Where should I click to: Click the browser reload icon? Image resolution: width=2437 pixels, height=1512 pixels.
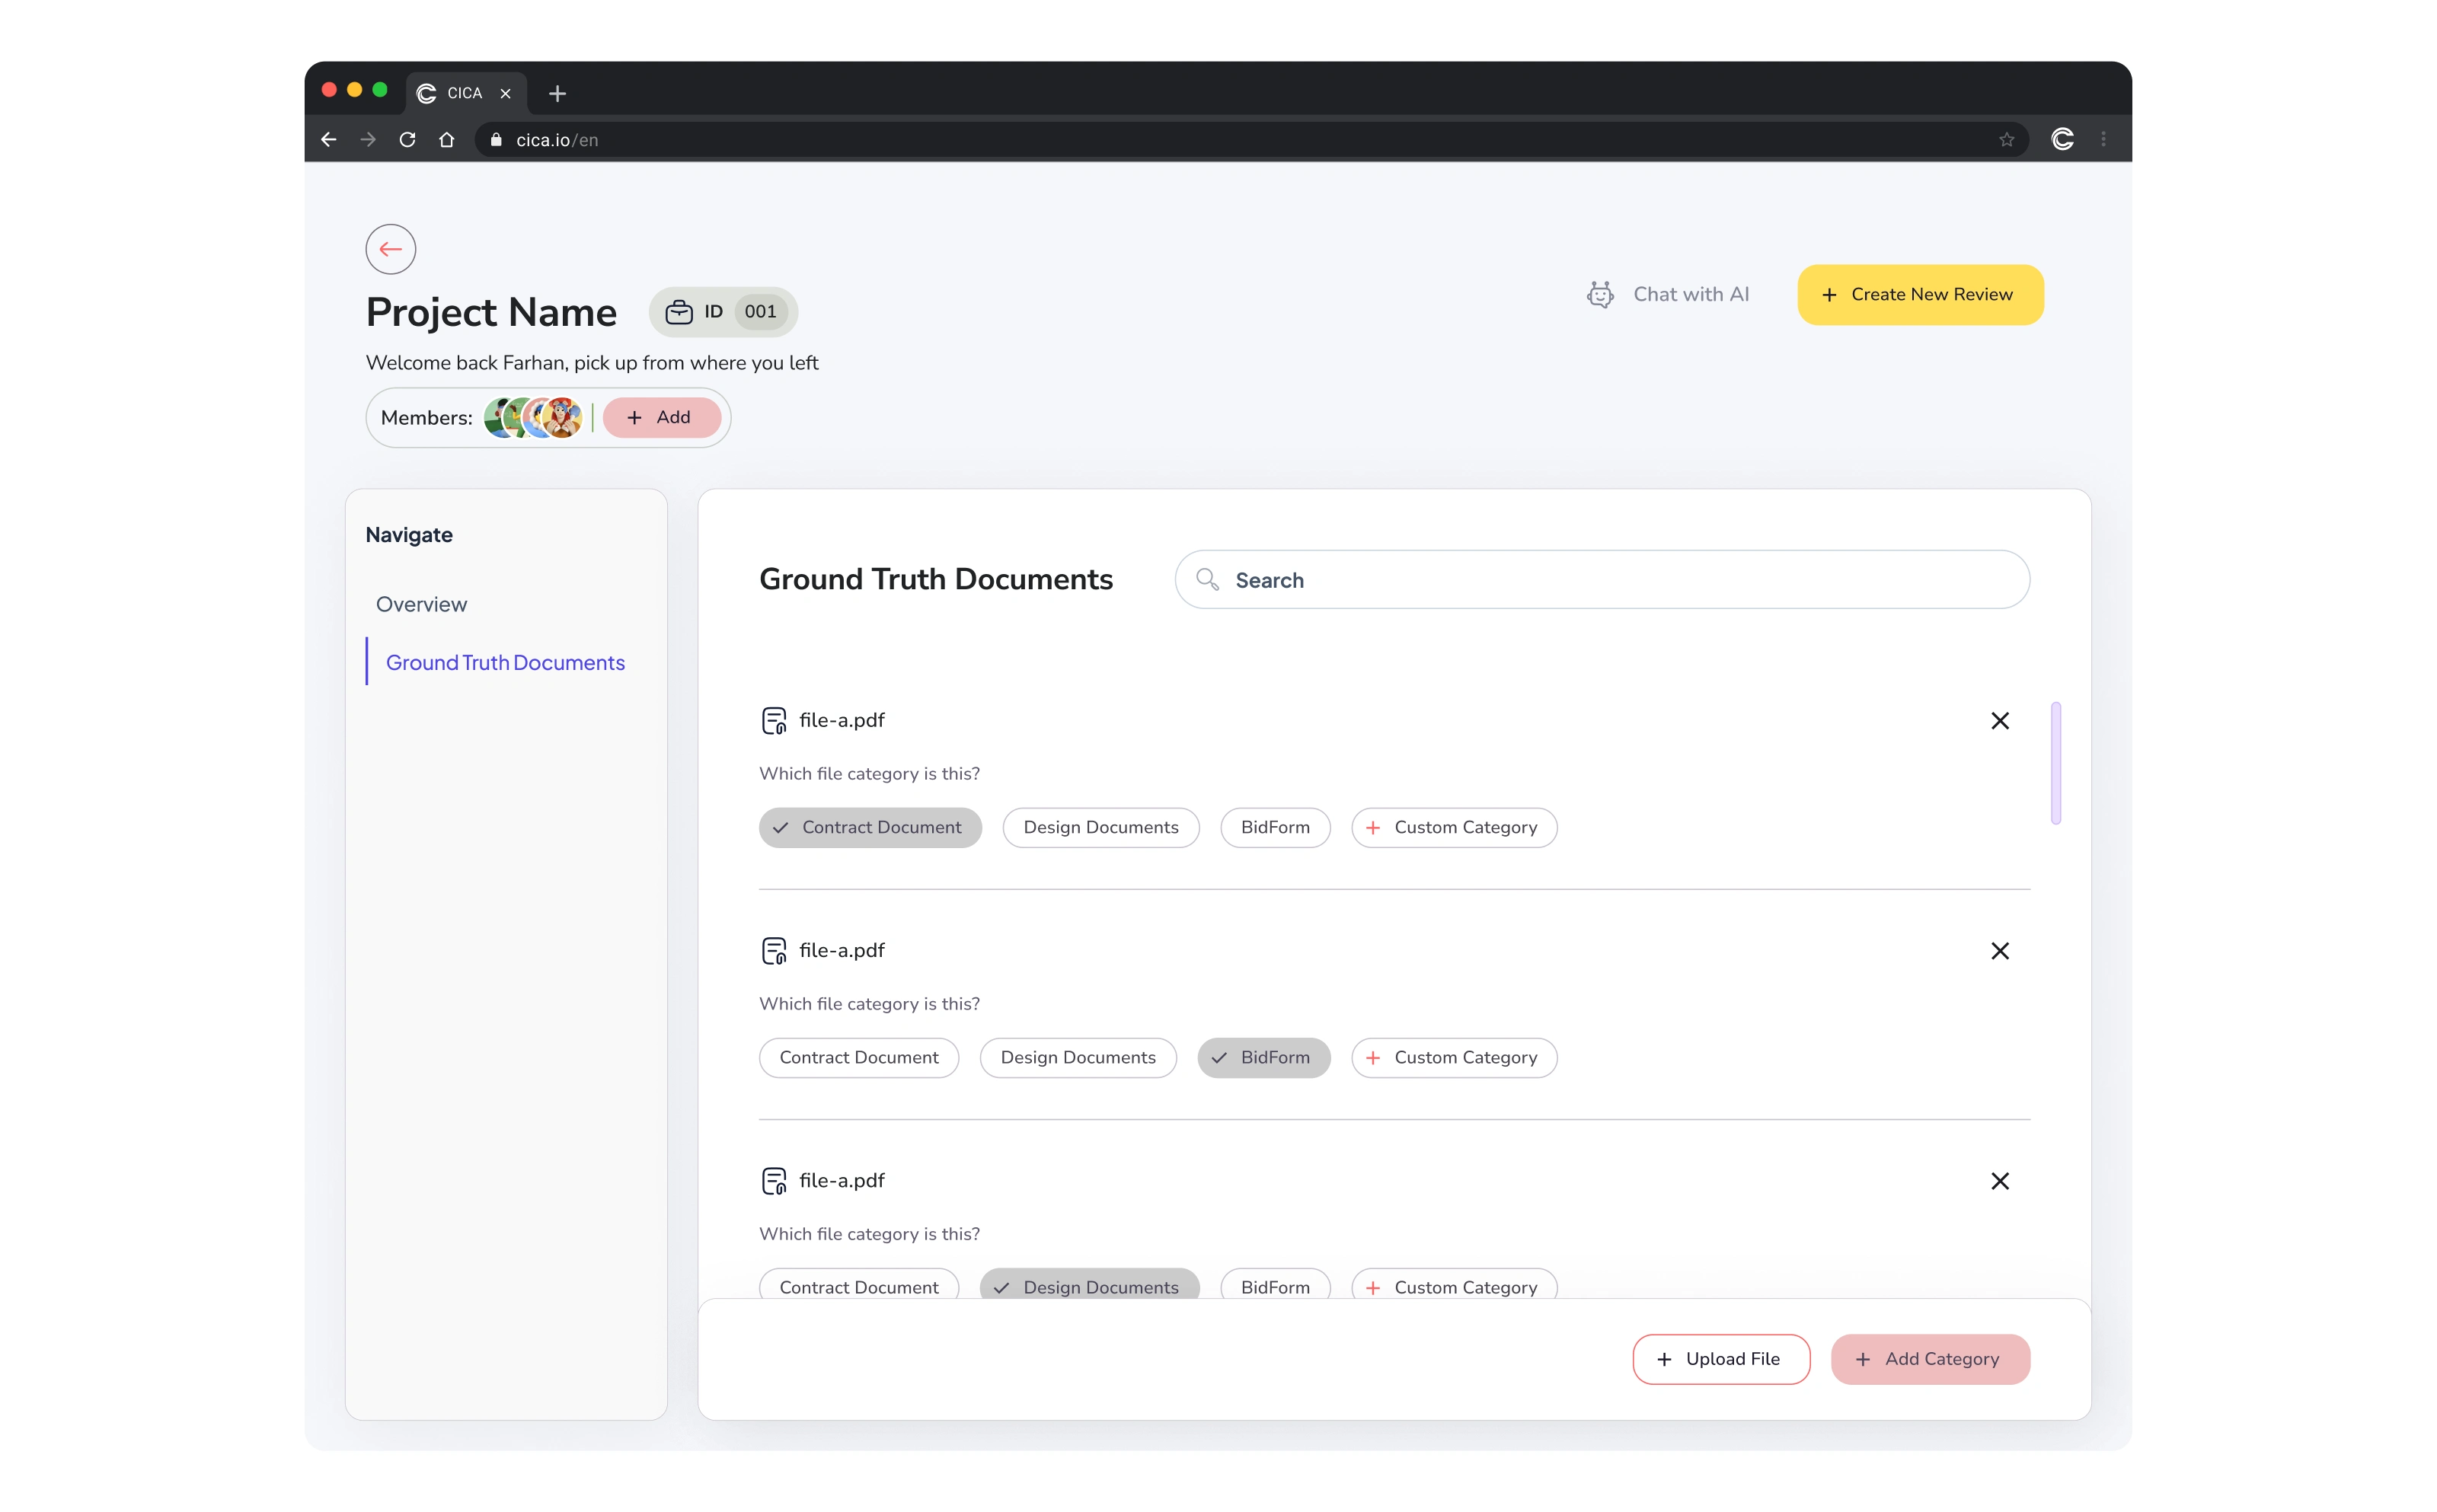tap(407, 140)
